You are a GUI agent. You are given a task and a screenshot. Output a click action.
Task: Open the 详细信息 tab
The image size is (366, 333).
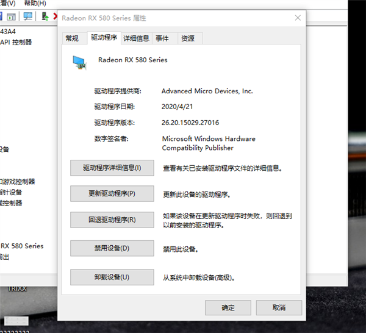[136, 38]
